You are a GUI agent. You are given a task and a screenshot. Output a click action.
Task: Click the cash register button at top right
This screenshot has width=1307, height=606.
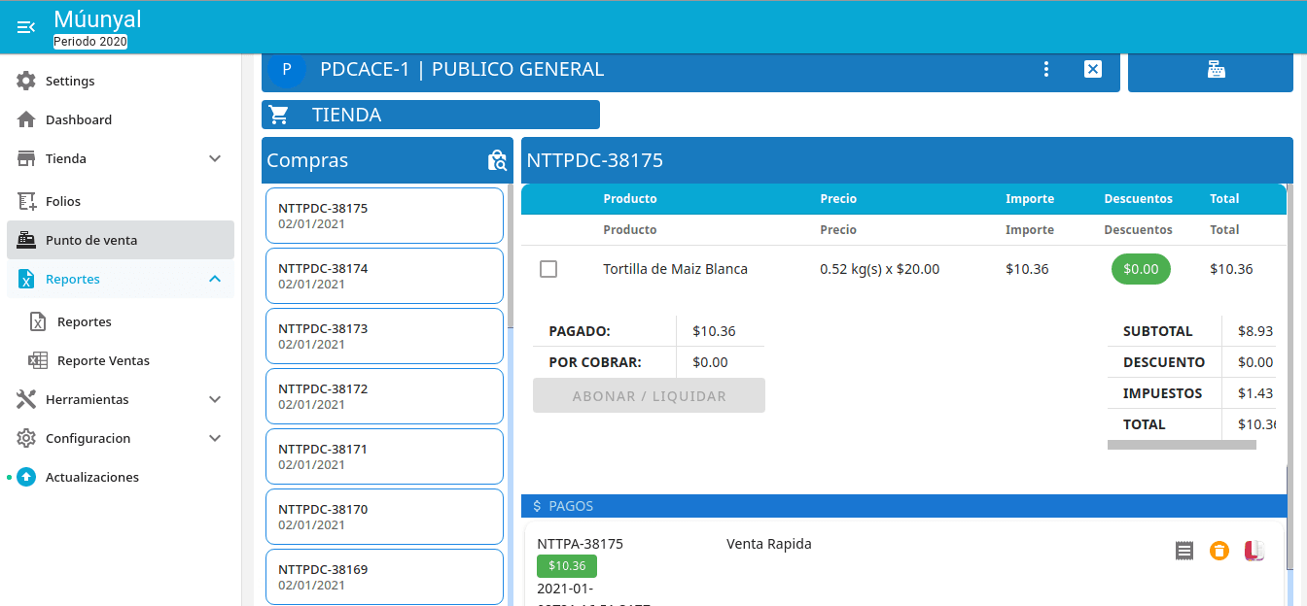1211,72
